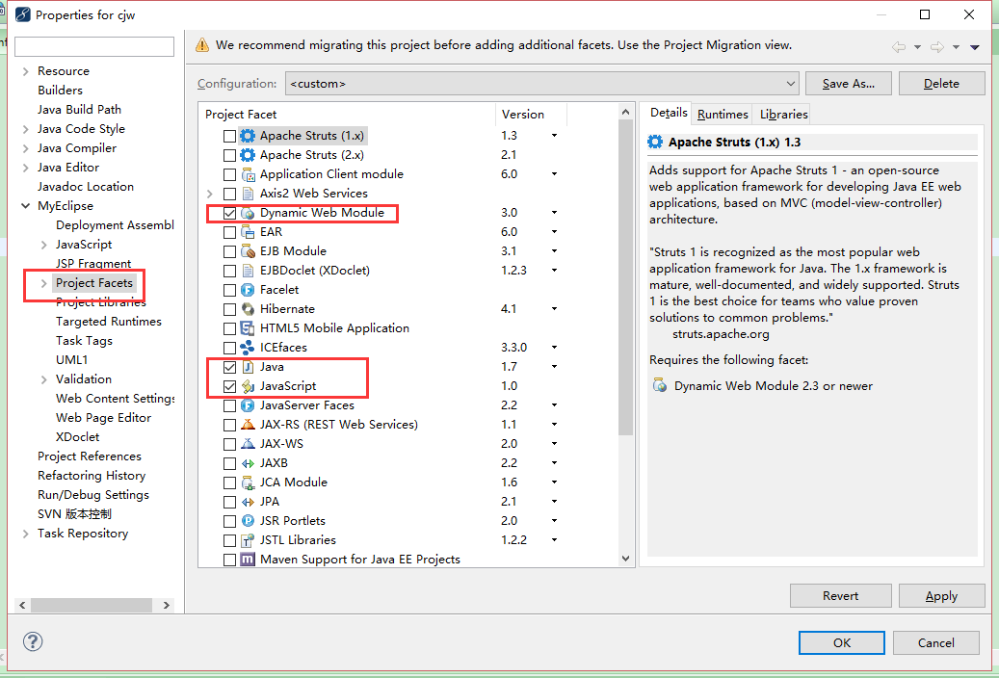Viewport: 999px width, 678px height.
Task: Click the HTML5 Mobile Application icon
Action: [x=248, y=328]
